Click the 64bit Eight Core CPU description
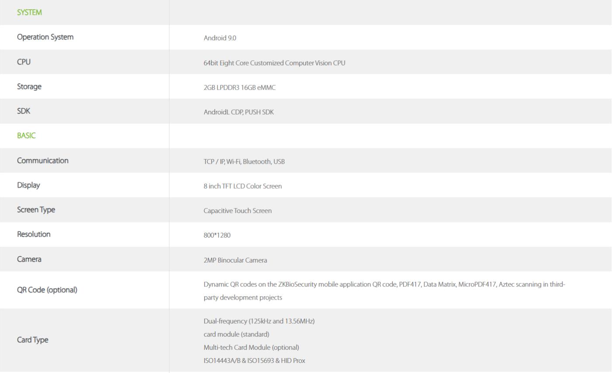Viewport: 612px width, 373px height. coord(275,63)
